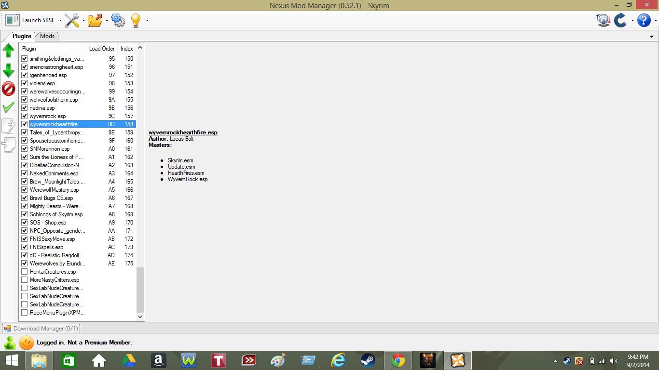Move plugin down with green down arrow
The width and height of the screenshot is (659, 370).
pyautogui.click(x=9, y=70)
